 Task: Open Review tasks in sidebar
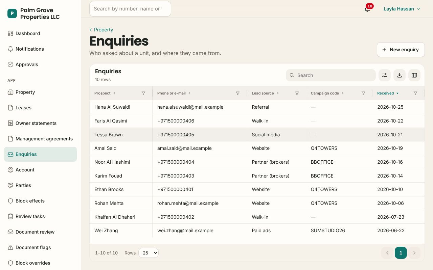coord(41,216)
